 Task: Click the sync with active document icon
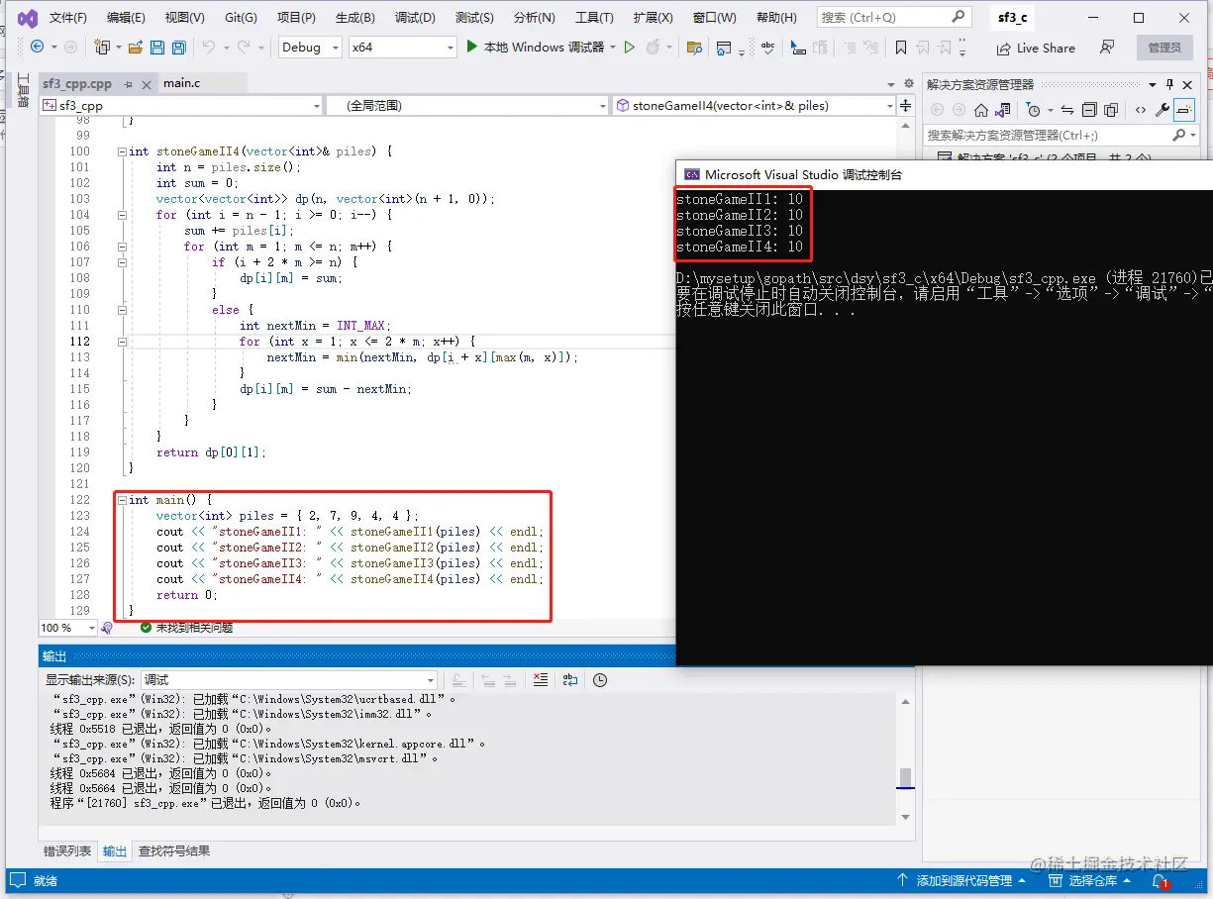tap(1067, 110)
